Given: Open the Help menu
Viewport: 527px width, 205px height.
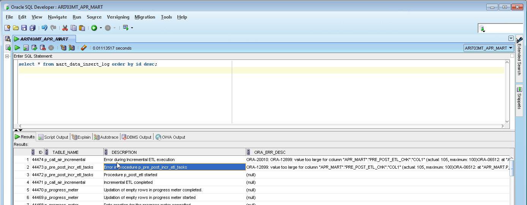Looking at the screenshot, I should point(182,17).
